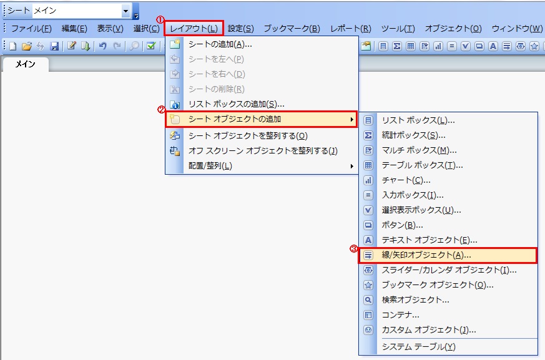Screen dimensions: 545x360
Task: Click the Save floppy disk toolbar icon
Action: [x=54, y=46]
